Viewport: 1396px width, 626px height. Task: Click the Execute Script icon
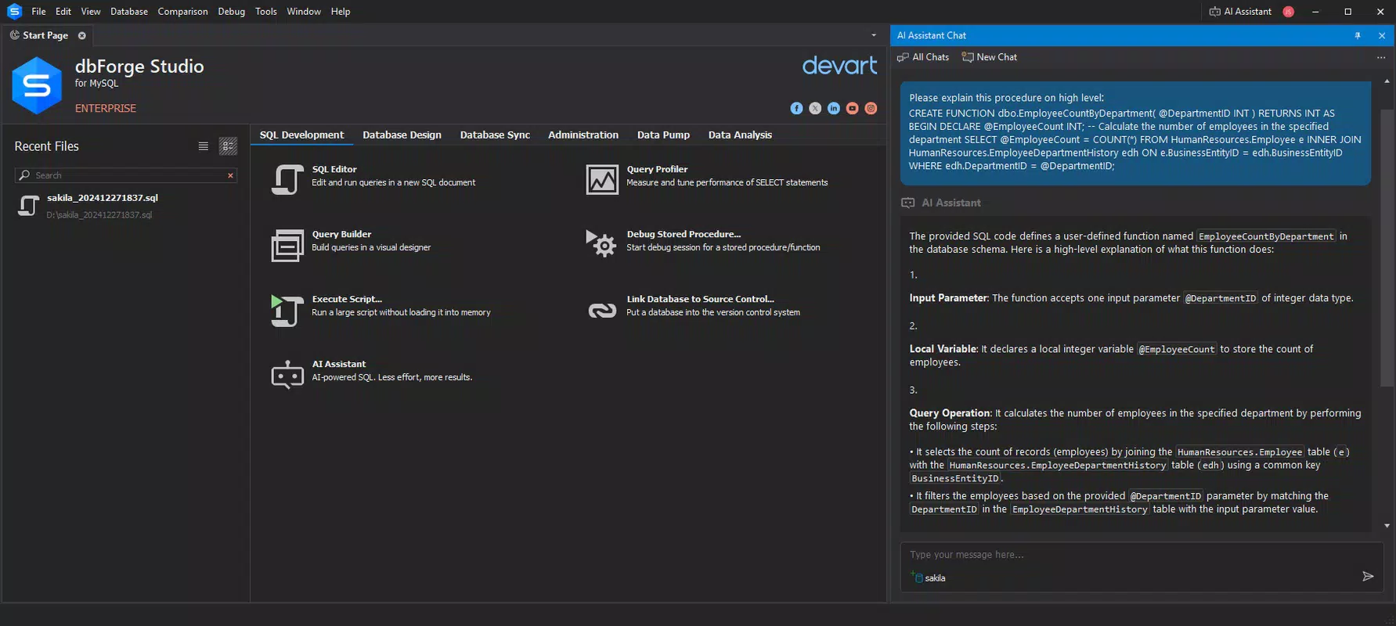coord(287,311)
